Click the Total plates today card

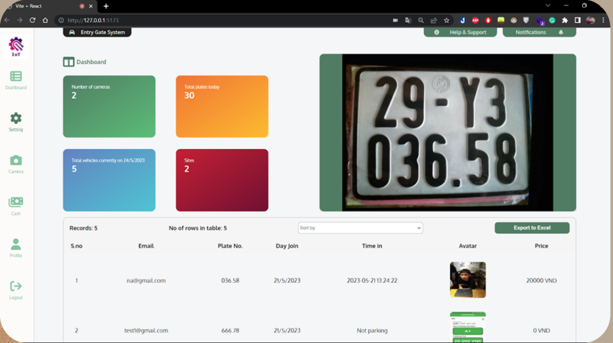pos(222,106)
